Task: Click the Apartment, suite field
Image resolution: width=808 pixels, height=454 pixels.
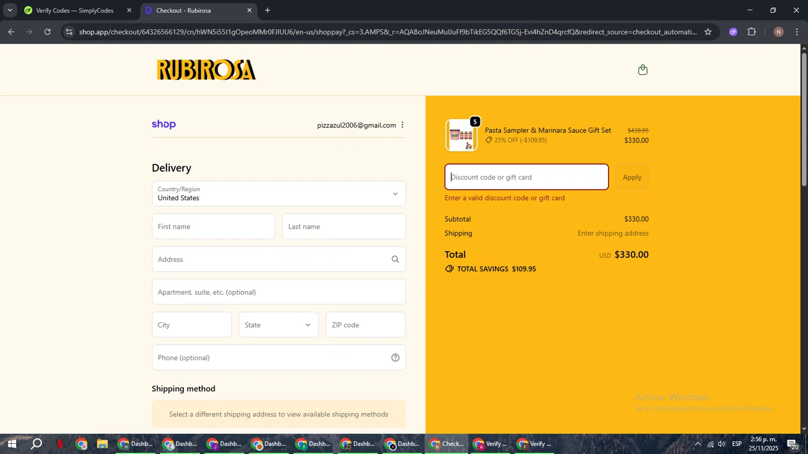Action: pos(278,292)
